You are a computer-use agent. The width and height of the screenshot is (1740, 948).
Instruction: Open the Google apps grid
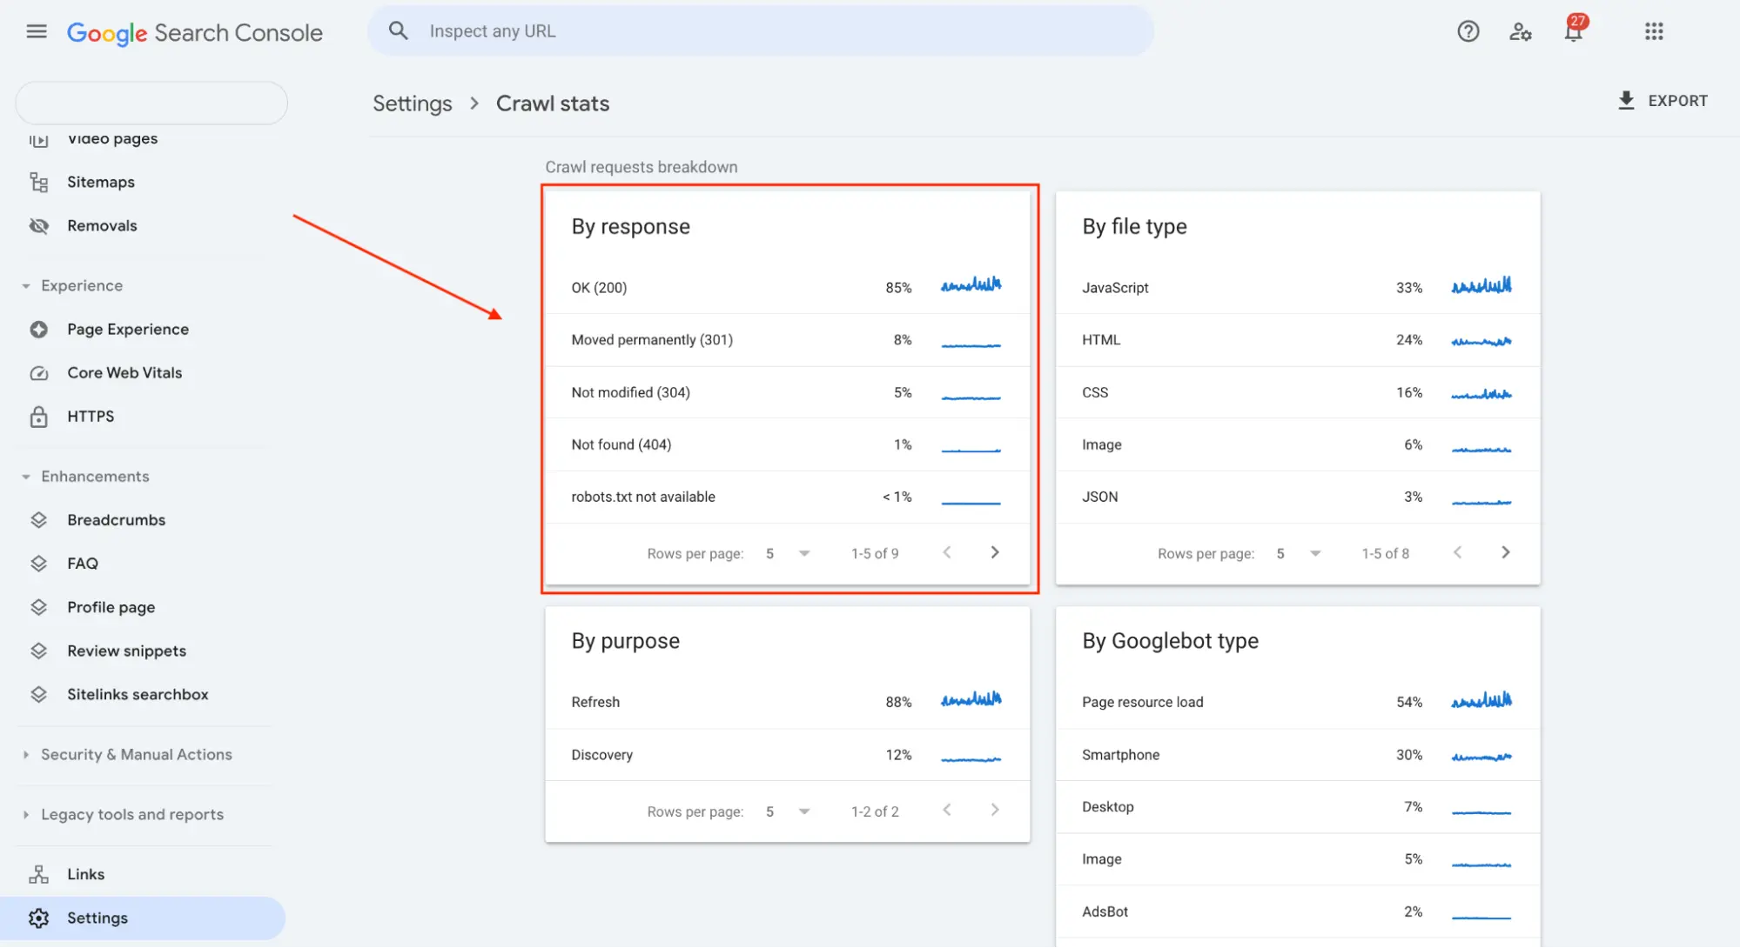[1654, 32]
